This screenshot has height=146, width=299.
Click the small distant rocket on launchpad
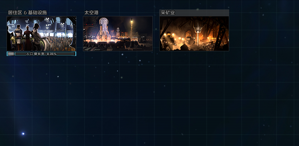118,32
